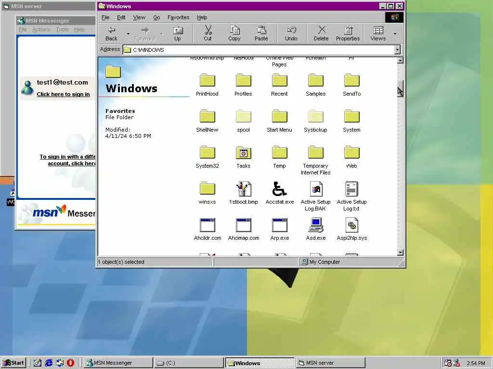Screen dimensions: 493x369
Task: Click the Back toolbar button
Action: 112,34
